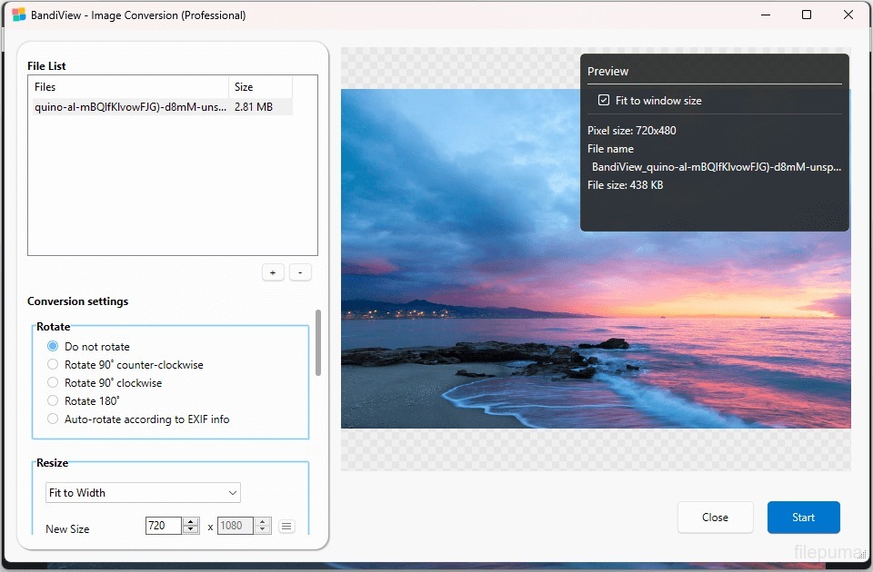The width and height of the screenshot is (873, 572).
Task: Sort file list by Size column header
Action: (260, 87)
